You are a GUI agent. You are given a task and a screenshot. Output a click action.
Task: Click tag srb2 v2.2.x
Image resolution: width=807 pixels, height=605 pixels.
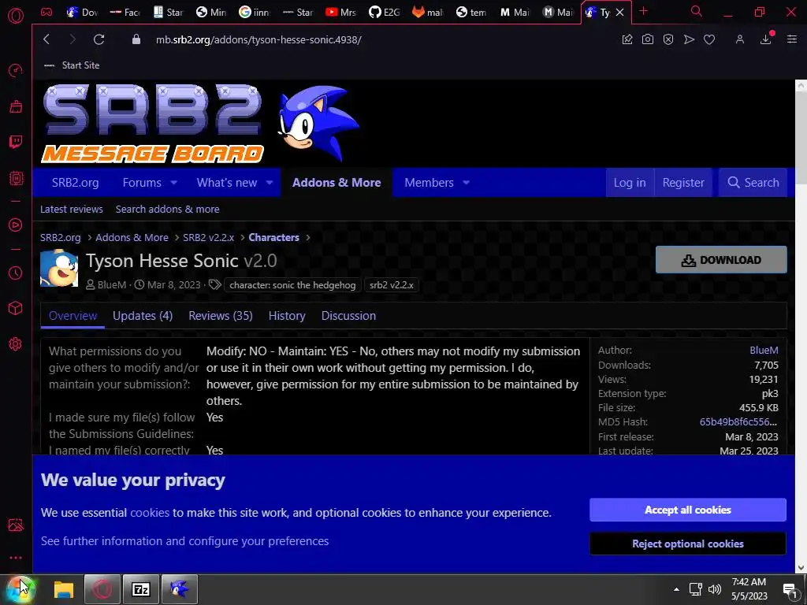(x=391, y=285)
